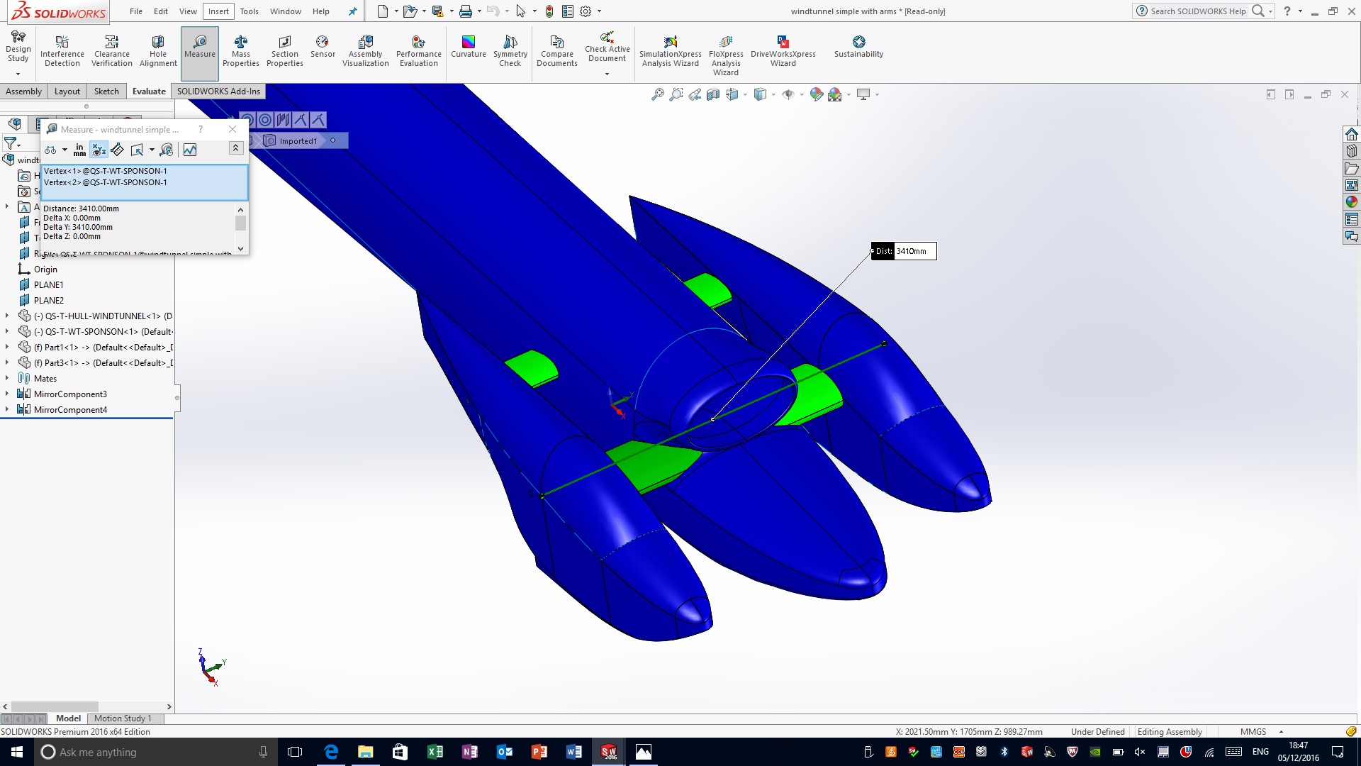Click the Previous View icon
The height and width of the screenshot is (766, 1361).
695,94
